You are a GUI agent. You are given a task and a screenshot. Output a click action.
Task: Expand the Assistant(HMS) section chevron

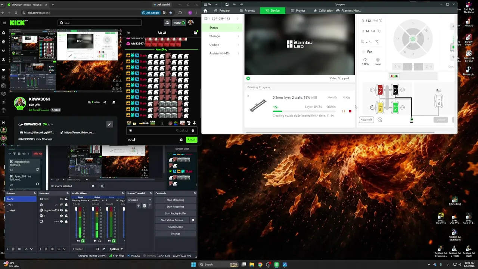238,53
